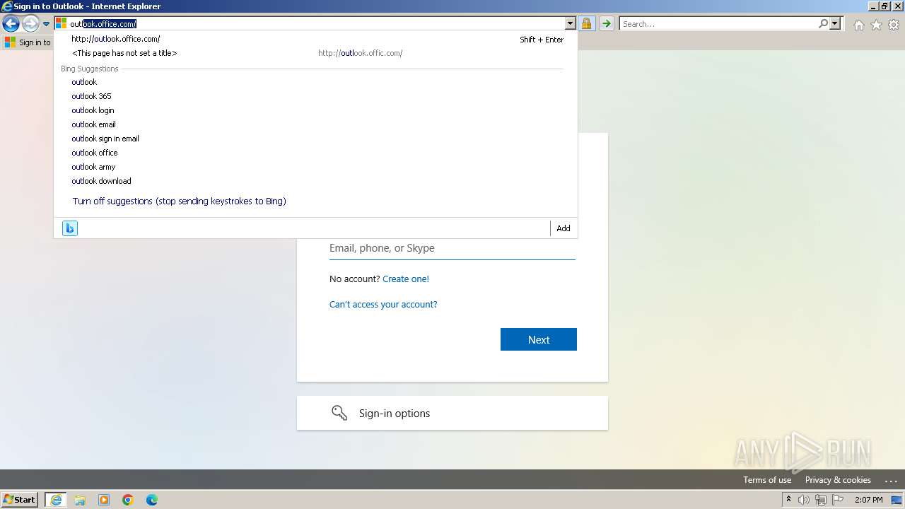This screenshot has height=509, width=905.
Task: Open the media player taskbar icon
Action: click(x=104, y=500)
